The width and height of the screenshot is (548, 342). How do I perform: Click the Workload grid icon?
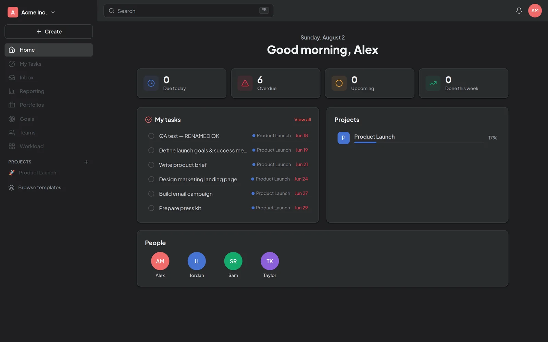[x=12, y=146]
